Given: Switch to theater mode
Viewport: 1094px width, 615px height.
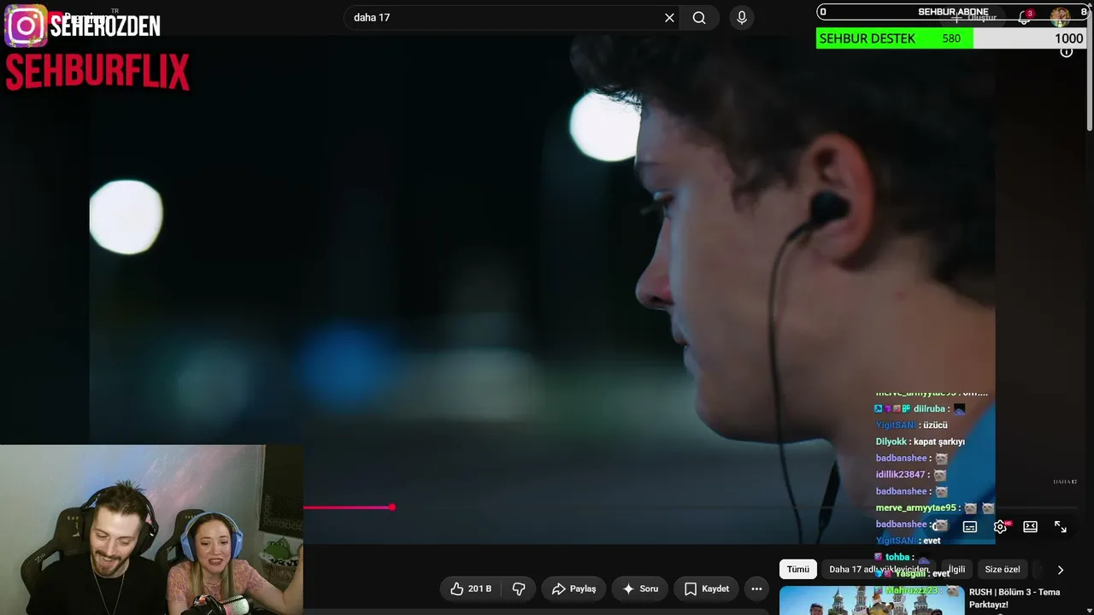Looking at the screenshot, I should pyautogui.click(x=1031, y=527).
